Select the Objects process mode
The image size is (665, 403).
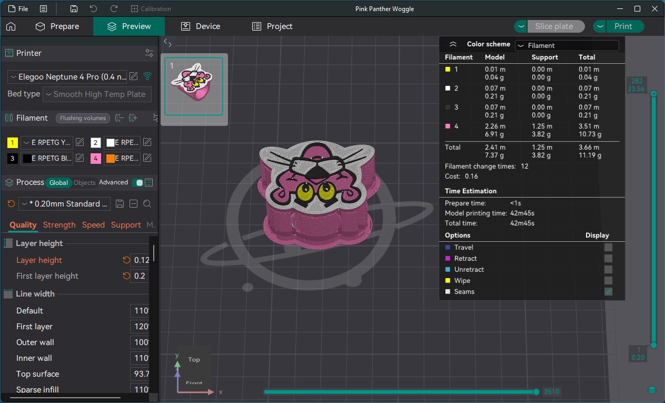85,183
